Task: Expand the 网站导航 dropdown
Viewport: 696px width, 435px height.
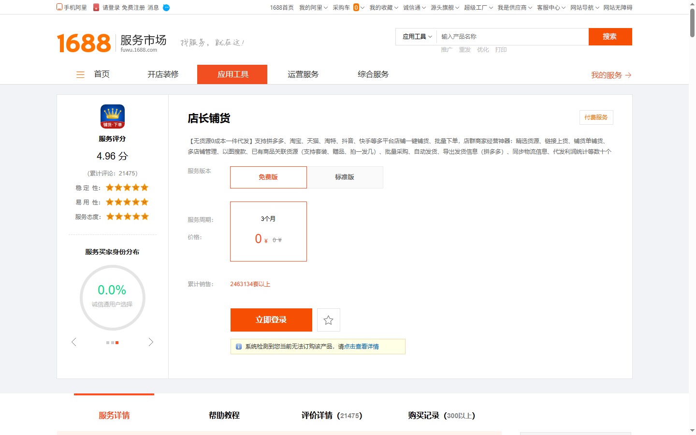Action: point(584,8)
